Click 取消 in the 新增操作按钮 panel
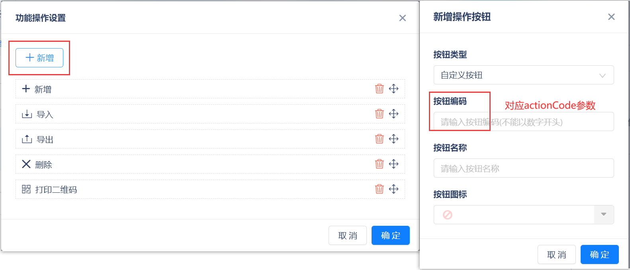The image size is (630, 270). coord(557,254)
